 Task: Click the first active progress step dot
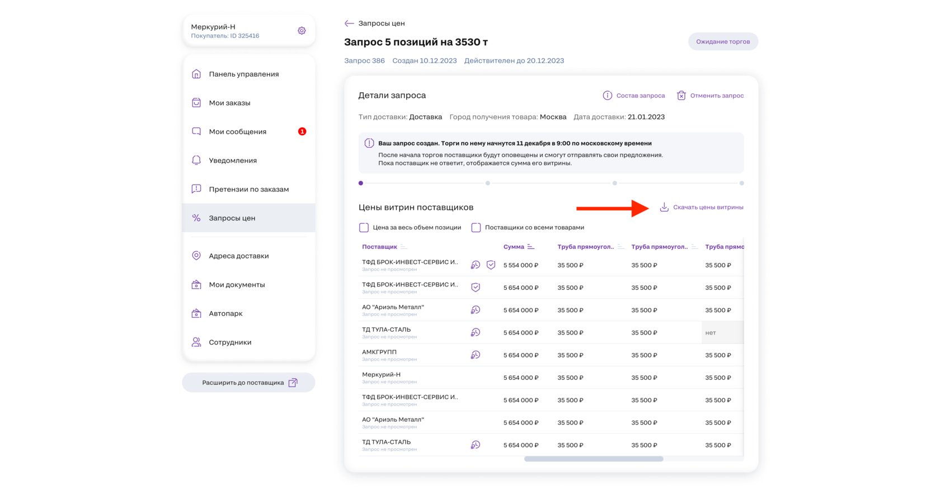[361, 183]
